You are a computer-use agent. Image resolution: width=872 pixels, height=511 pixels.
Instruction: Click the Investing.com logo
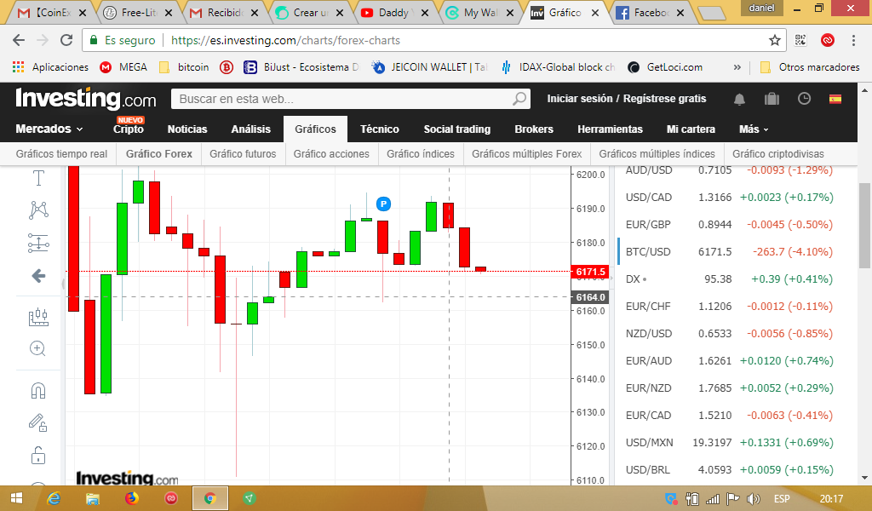[x=86, y=99]
